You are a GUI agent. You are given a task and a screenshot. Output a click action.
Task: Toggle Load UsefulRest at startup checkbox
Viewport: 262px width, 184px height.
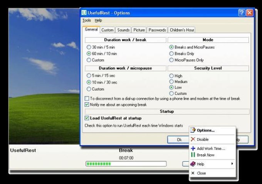click(87, 118)
